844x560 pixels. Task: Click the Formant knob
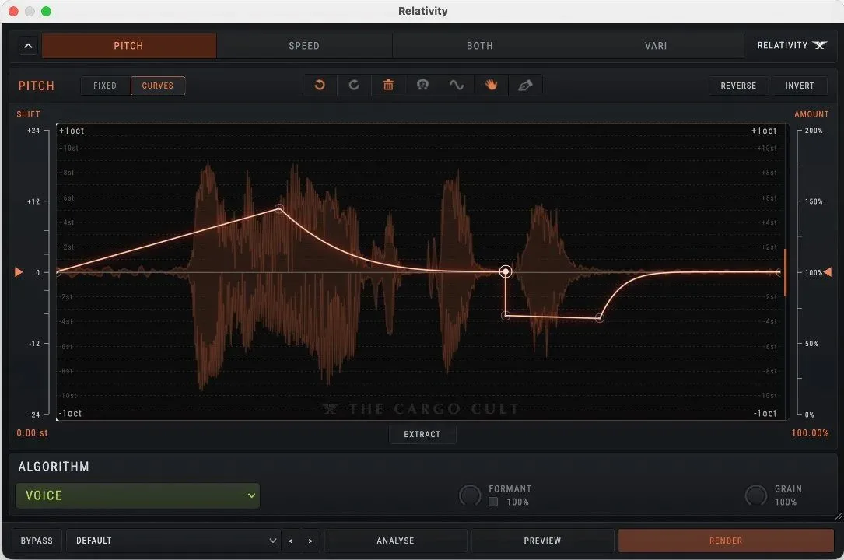pos(470,495)
